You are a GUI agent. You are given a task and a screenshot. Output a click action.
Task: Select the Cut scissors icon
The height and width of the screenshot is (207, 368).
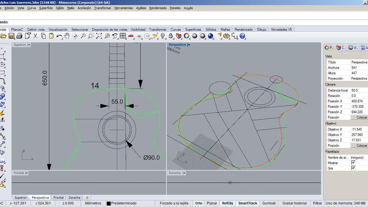coord(36,36)
